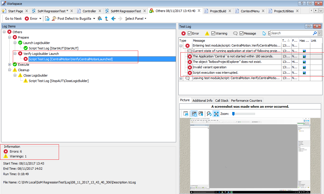Switch to the Call Stack tab
This screenshot has height=194, width=324.
[222, 101]
